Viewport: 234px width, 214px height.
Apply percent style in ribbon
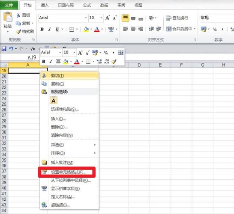[215, 29]
